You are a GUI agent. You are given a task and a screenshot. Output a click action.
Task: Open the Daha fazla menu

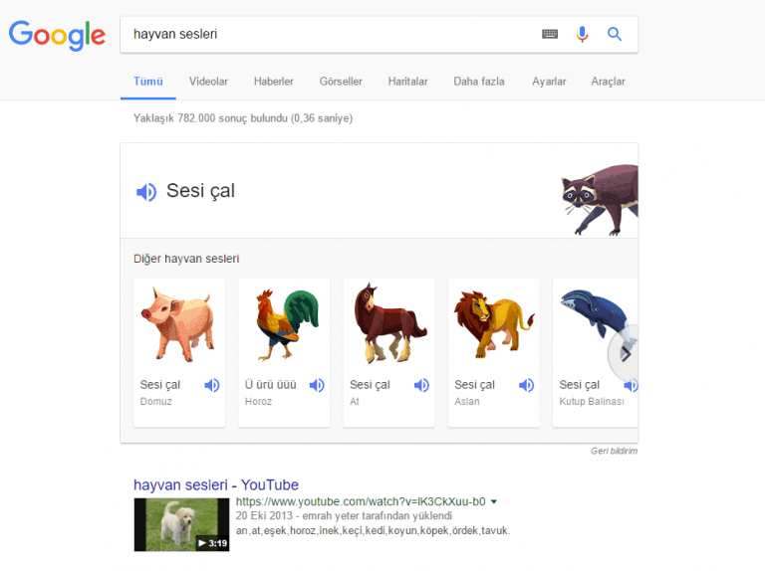point(479,82)
